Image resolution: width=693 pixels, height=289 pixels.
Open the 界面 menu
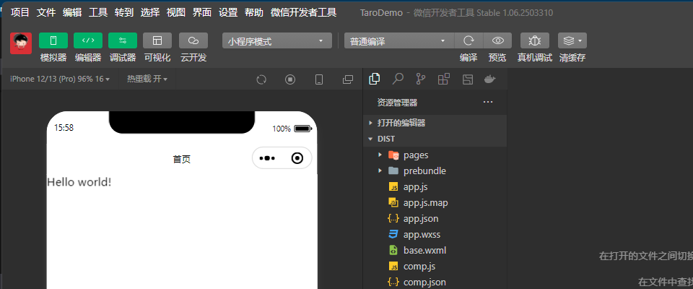point(202,12)
